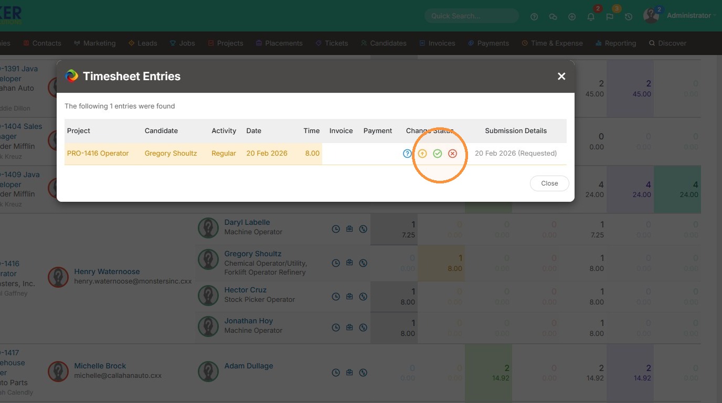Click Hector Cruz's up-down arrows icon
722x403 pixels.
point(363,297)
